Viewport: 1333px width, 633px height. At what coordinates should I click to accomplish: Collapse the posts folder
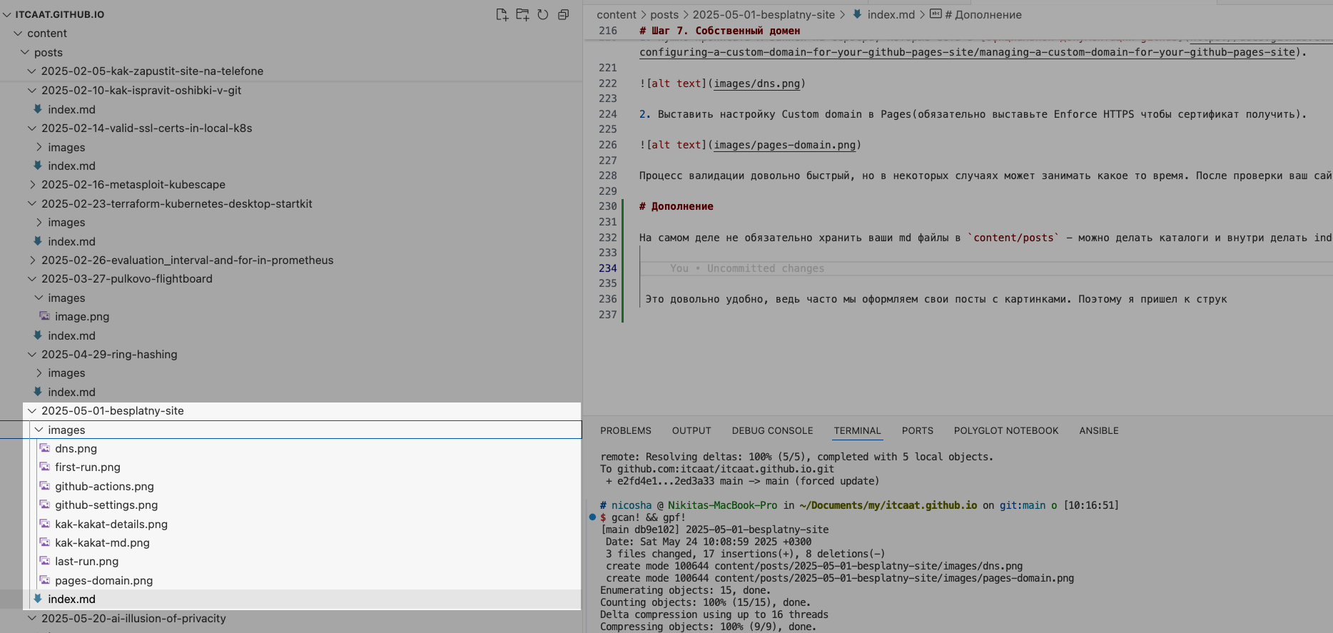click(x=25, y=52)
